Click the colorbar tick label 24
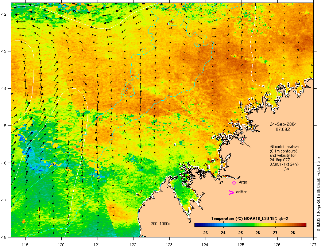This screenshot has height=248, width=321. pos(223,233)
